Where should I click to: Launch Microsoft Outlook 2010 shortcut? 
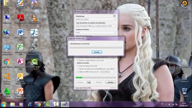coord(20,79)
